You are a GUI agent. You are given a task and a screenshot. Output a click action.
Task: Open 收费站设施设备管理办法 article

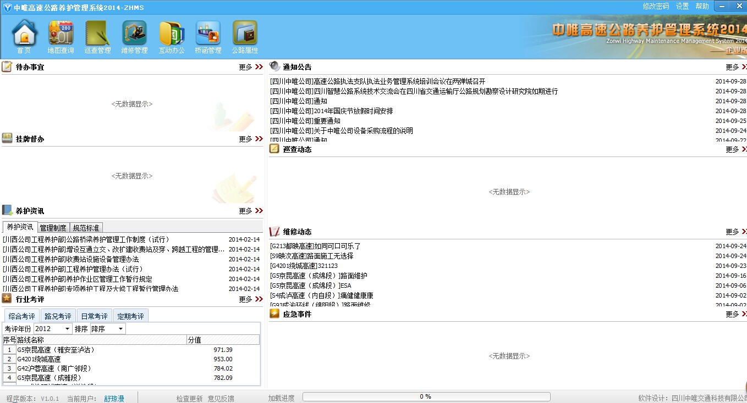(71, 259)
